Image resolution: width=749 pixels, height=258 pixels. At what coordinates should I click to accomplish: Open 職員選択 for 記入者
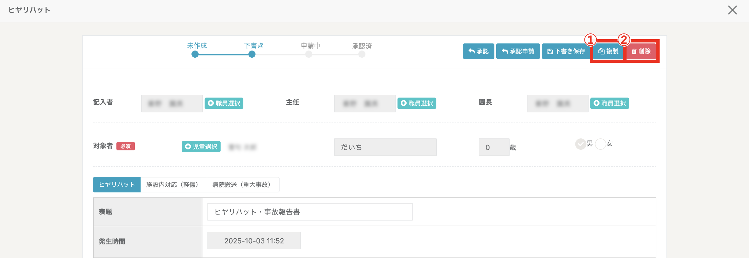[224, 103]
